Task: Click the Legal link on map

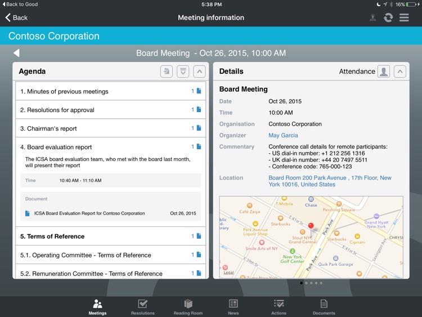Action: [x=228, y=273]
